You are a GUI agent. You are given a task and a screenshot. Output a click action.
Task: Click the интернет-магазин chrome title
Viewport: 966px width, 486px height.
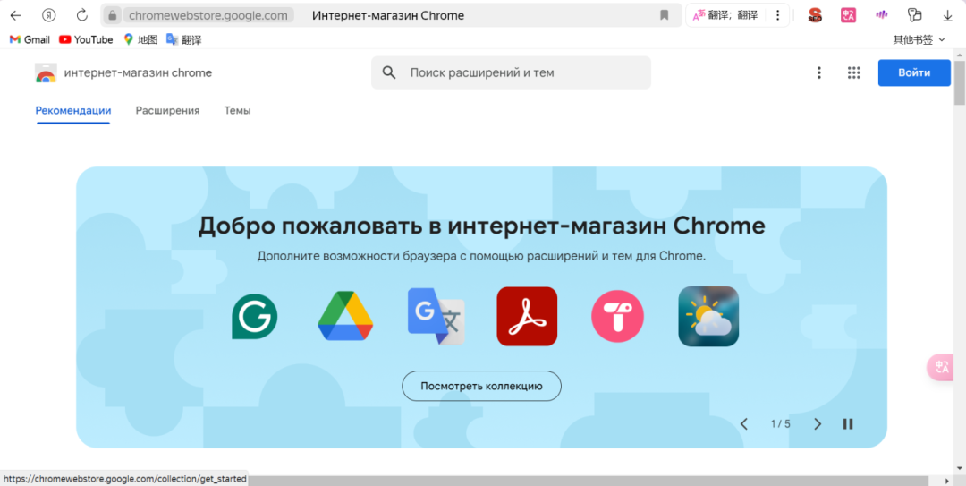138,72
